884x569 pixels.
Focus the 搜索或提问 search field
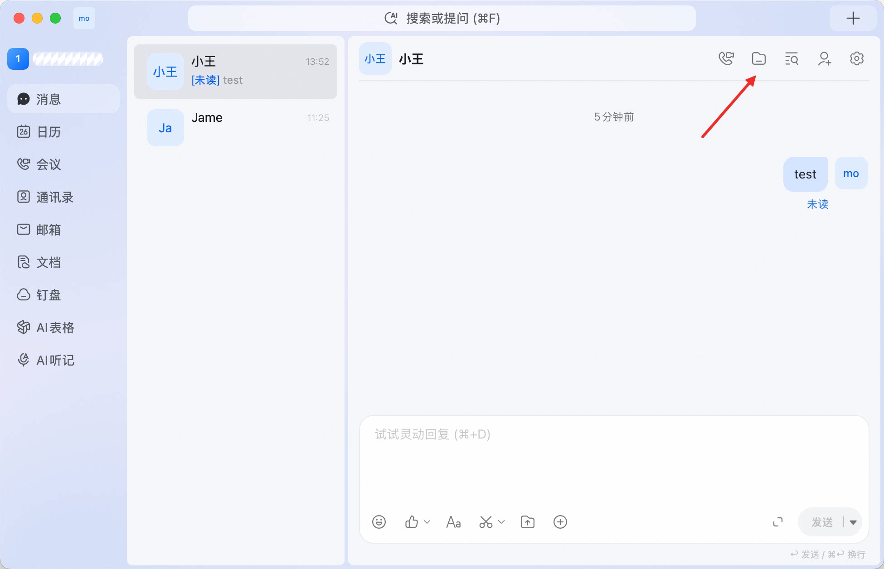[442, 18]
